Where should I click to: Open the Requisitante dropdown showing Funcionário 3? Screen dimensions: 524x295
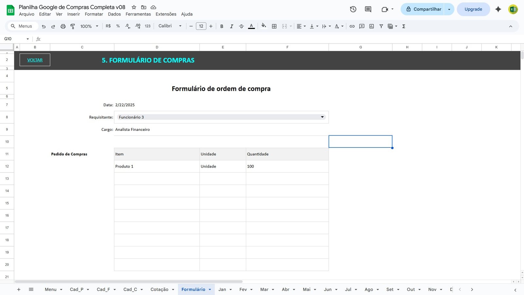322,117
